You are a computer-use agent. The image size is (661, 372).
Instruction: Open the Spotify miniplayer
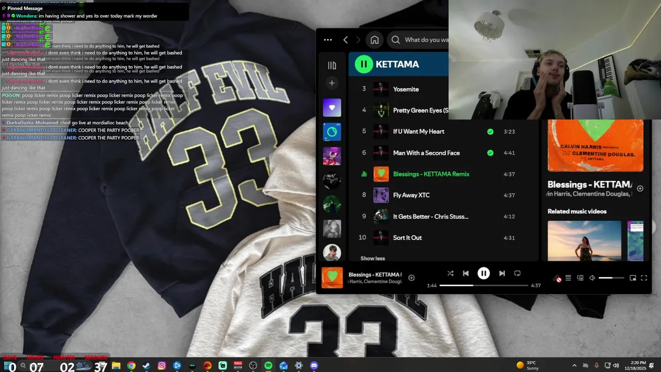click(633, 278)
